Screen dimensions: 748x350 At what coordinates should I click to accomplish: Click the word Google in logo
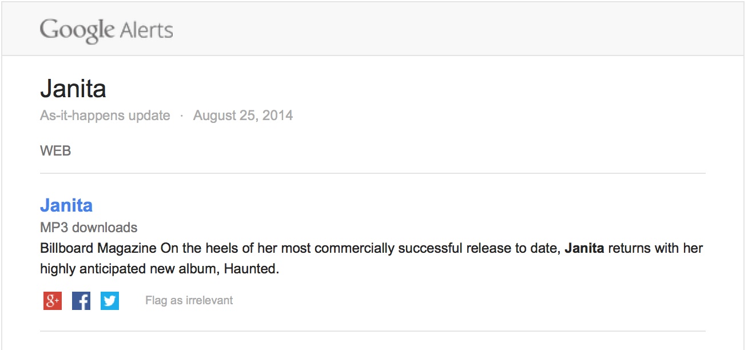77,29
